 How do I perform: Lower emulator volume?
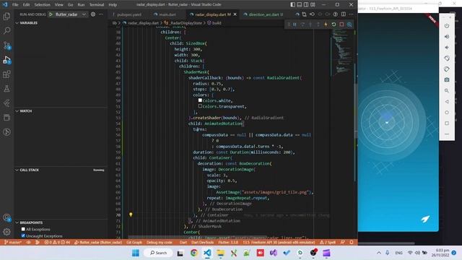[x=447, y=48]
